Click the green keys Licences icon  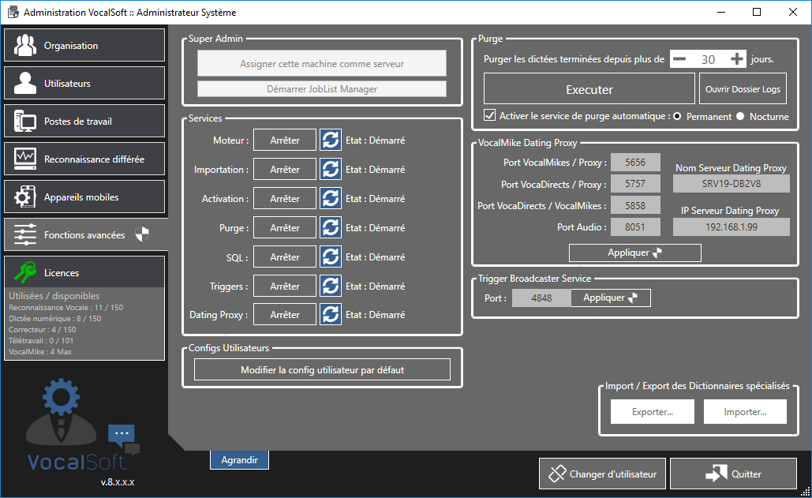(25, 272)
